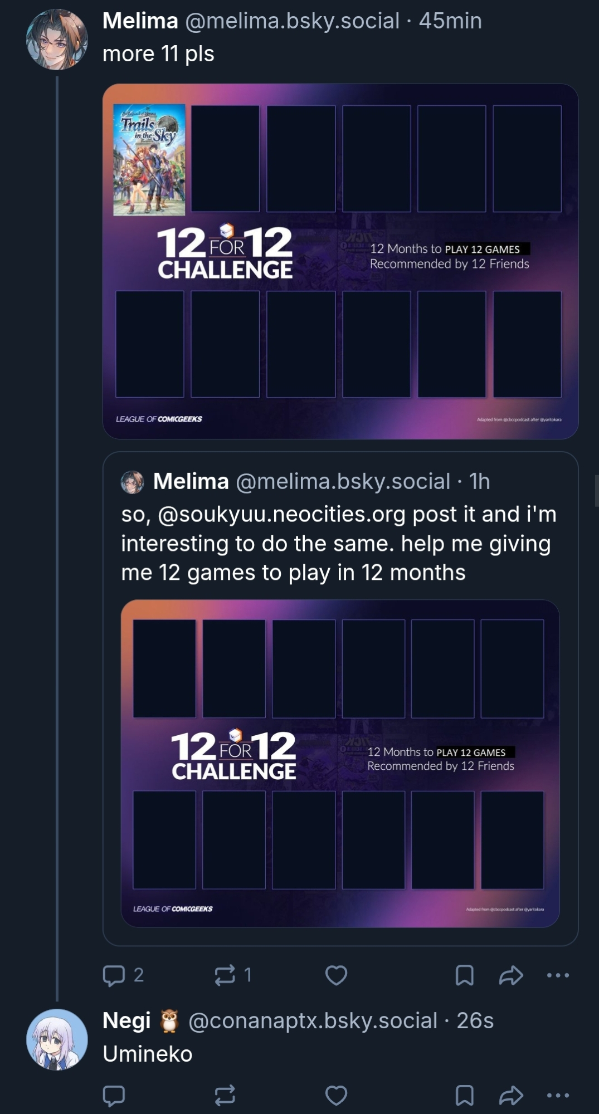View Trails in the Sky challenge image
Viewport: 599px width, 1114px height.
point(340,261)
